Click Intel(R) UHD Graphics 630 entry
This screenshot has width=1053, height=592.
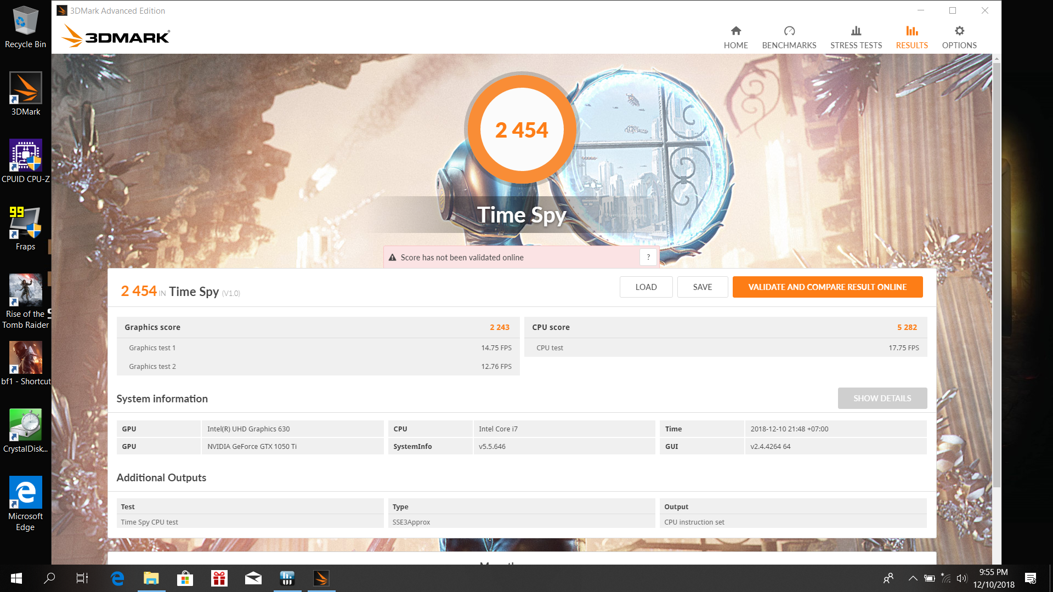[248, 429]
